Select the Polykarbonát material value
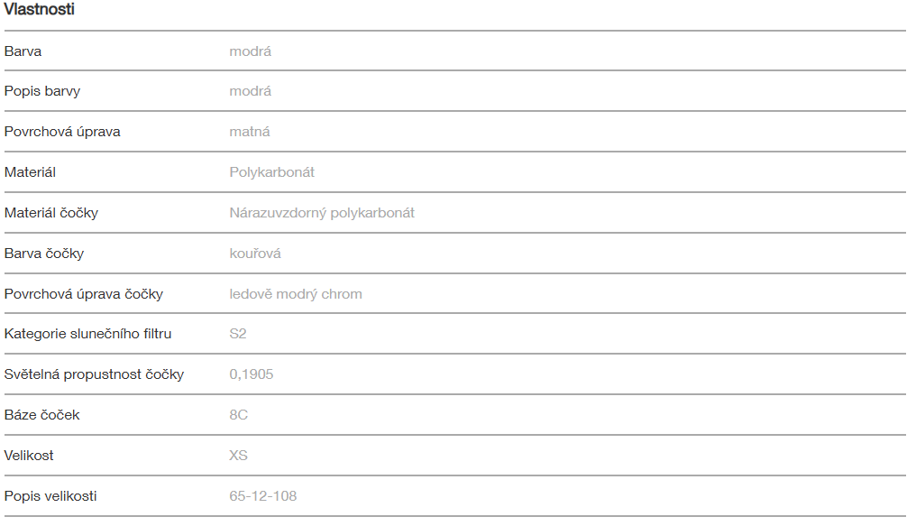This screenshot has height=526, width=916. click(x=272, y=171)
